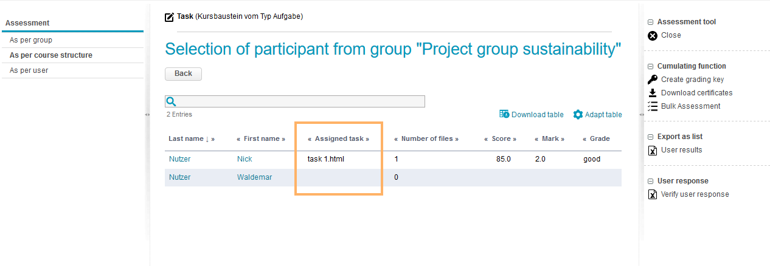Open participant Nick's first name link

(245, 159)
